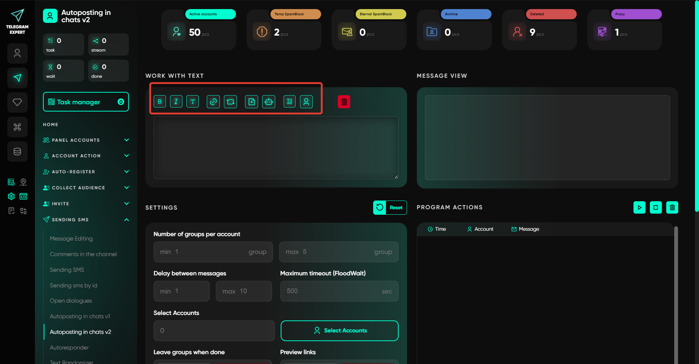The width and height of the screenshot is (699, 364).
Task: Open the Autoresponder menu item
Action: (69, 348)
